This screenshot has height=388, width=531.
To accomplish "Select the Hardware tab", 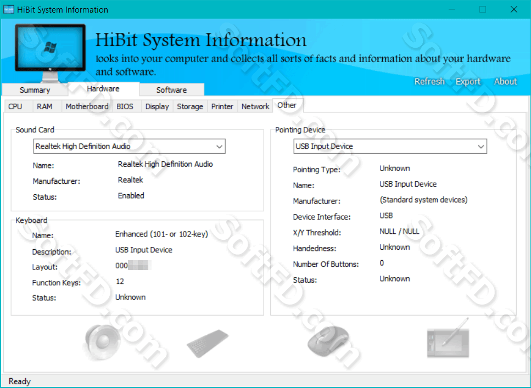I will point(103,89).
